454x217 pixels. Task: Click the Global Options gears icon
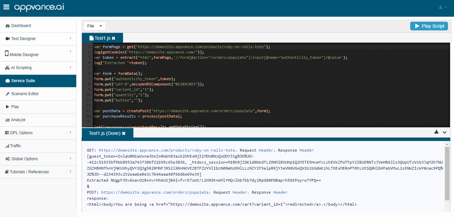click(8, 159)
